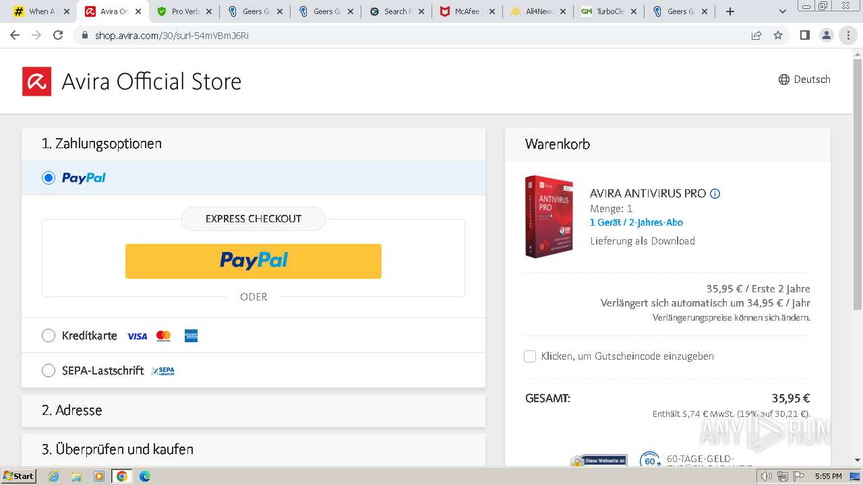This screenshot has width=863, height=485.
Task: Reload the page
Action: (58, 35)
